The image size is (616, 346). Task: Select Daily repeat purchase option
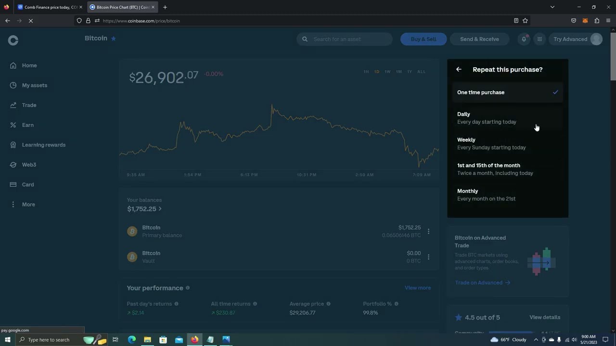(508, 118)
